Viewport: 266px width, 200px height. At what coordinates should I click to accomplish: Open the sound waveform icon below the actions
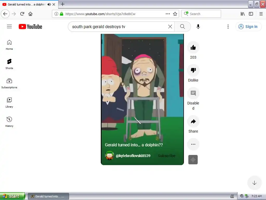193,160
